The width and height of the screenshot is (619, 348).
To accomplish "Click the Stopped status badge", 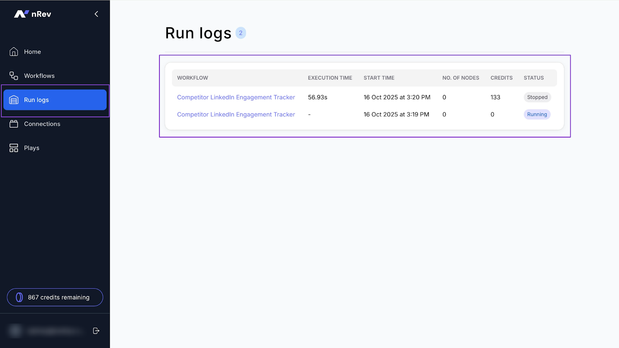I will click(537, 97).
